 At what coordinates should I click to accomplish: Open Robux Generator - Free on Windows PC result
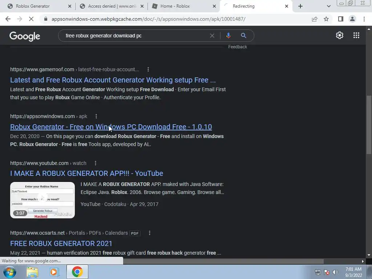[x=111, y=127]
